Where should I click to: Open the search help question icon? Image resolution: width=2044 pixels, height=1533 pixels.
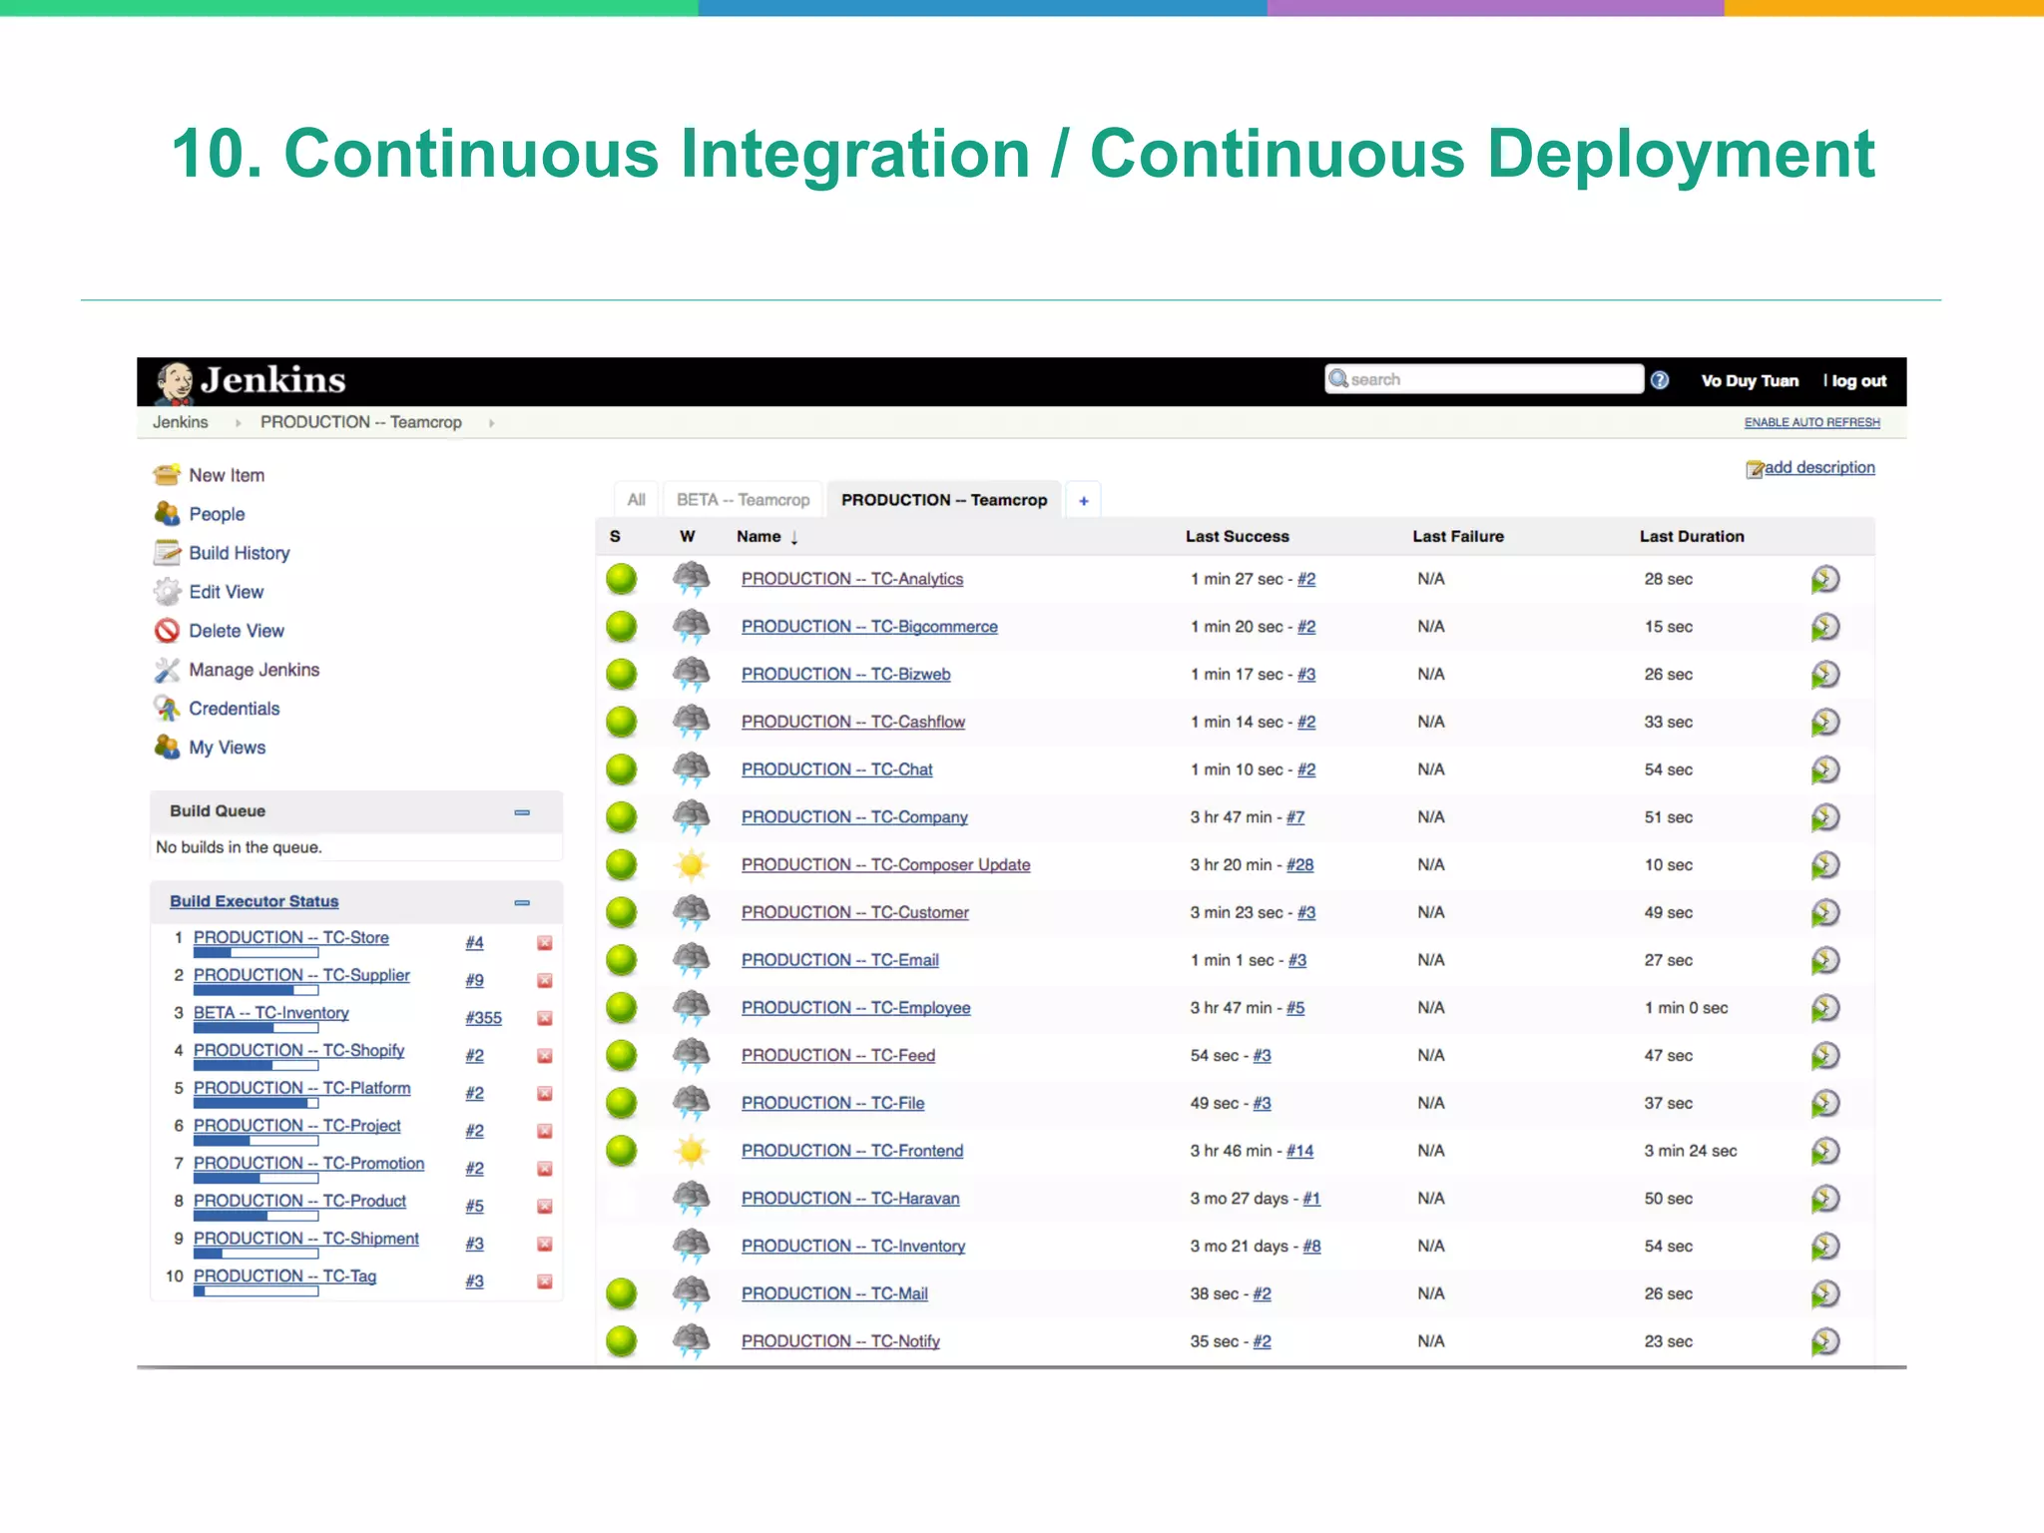tap(1660, 380)
